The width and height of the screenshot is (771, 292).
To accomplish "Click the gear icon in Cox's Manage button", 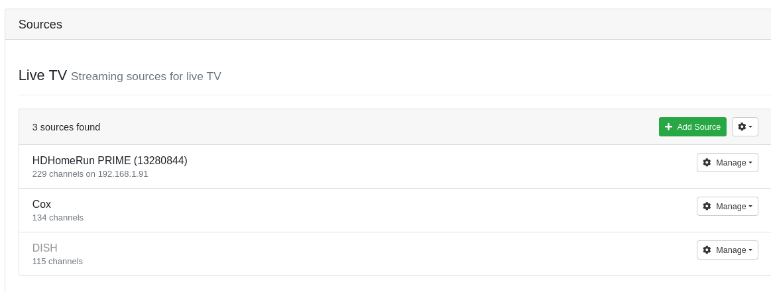I will point(707,207).
